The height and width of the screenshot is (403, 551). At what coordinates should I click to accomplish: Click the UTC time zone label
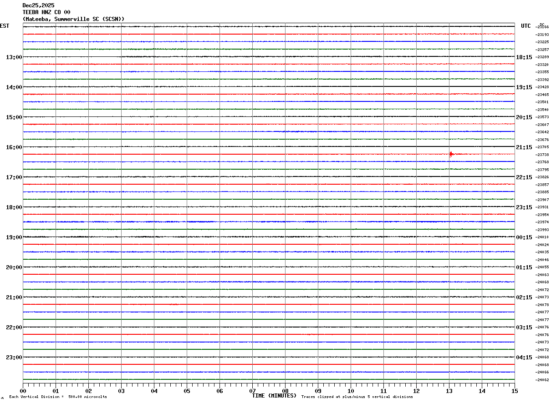[x=526, y=26]
